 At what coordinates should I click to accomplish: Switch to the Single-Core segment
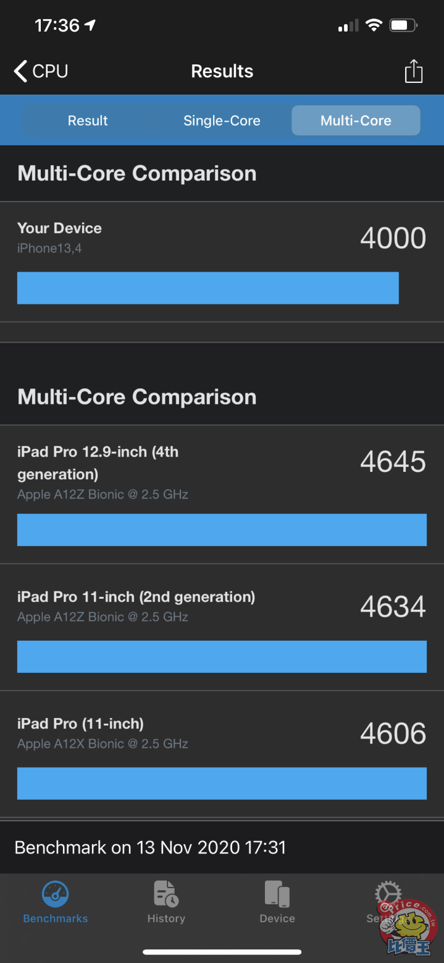222,121
